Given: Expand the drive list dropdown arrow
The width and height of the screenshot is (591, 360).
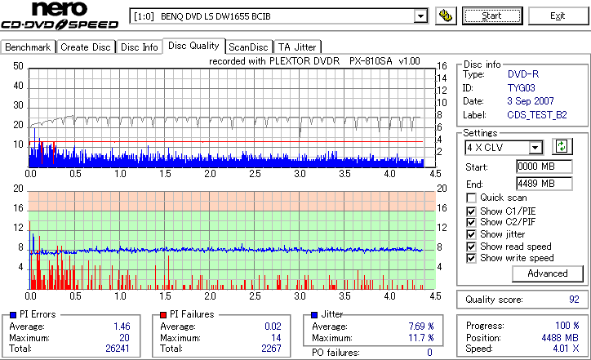Looking at the screenshot, I should click(420, 16).
